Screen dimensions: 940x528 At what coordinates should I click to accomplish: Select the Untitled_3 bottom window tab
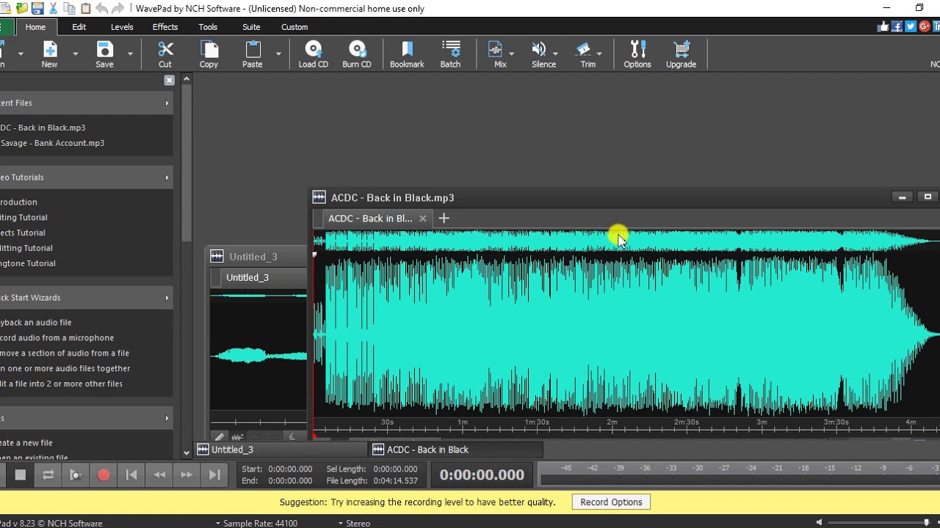[281, 450]
